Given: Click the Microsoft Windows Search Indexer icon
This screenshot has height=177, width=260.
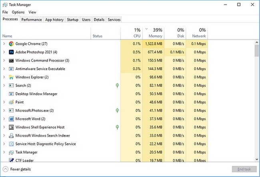Looking at the screenshot, I should point(11,136).
